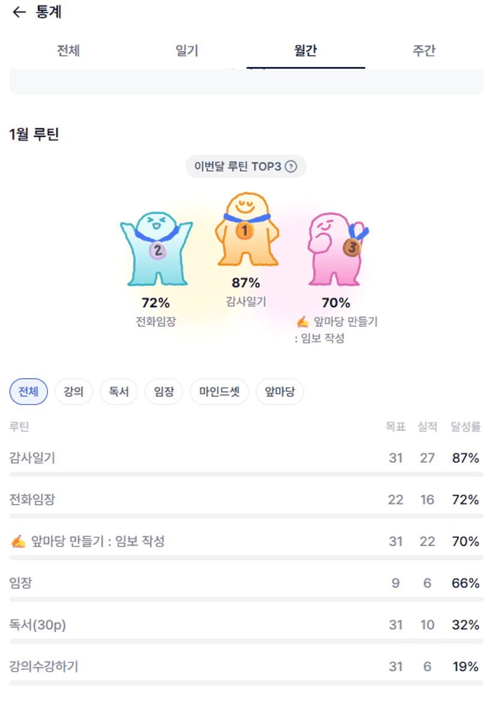
Task: Filter routines by 독서 chip
Action: (119, 392)
